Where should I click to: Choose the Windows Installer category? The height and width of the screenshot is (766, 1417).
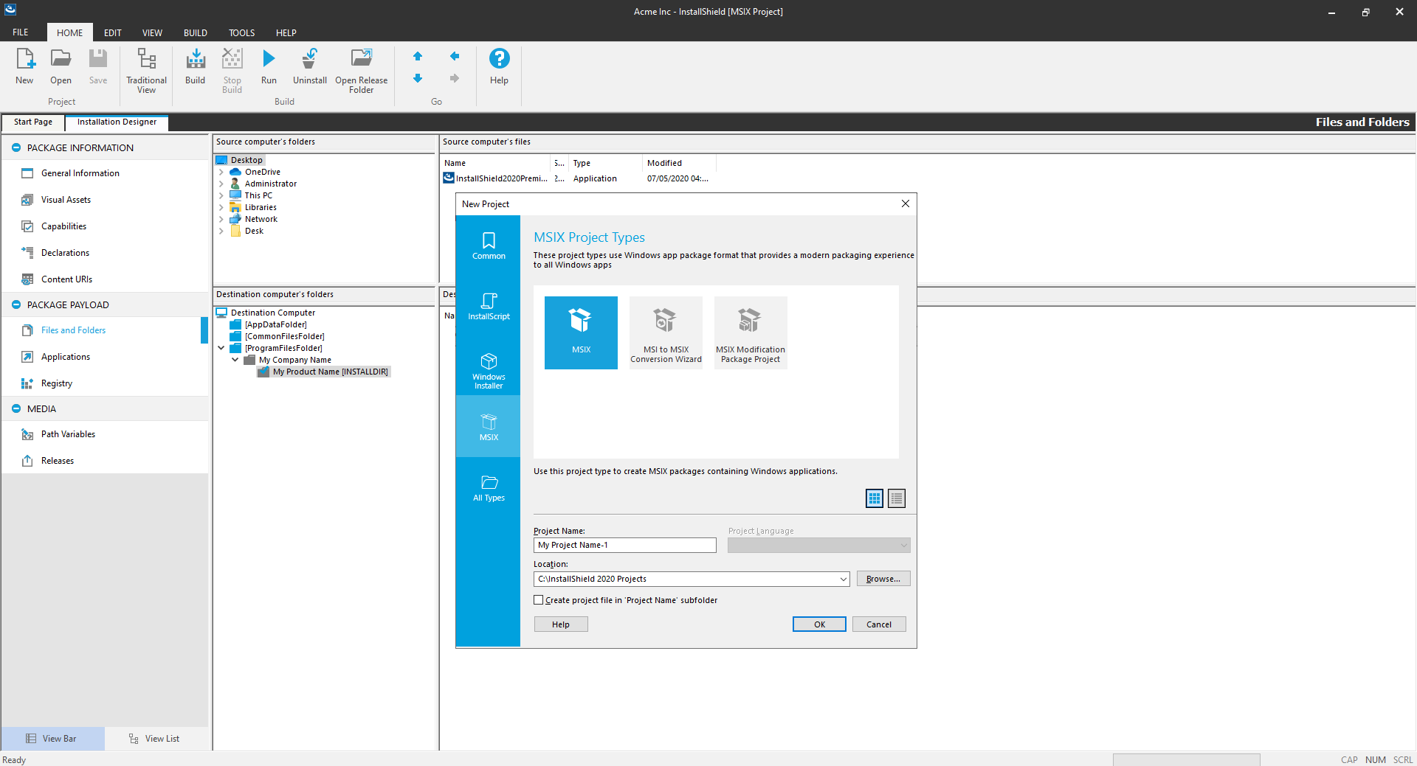click(x=489, y=369)
